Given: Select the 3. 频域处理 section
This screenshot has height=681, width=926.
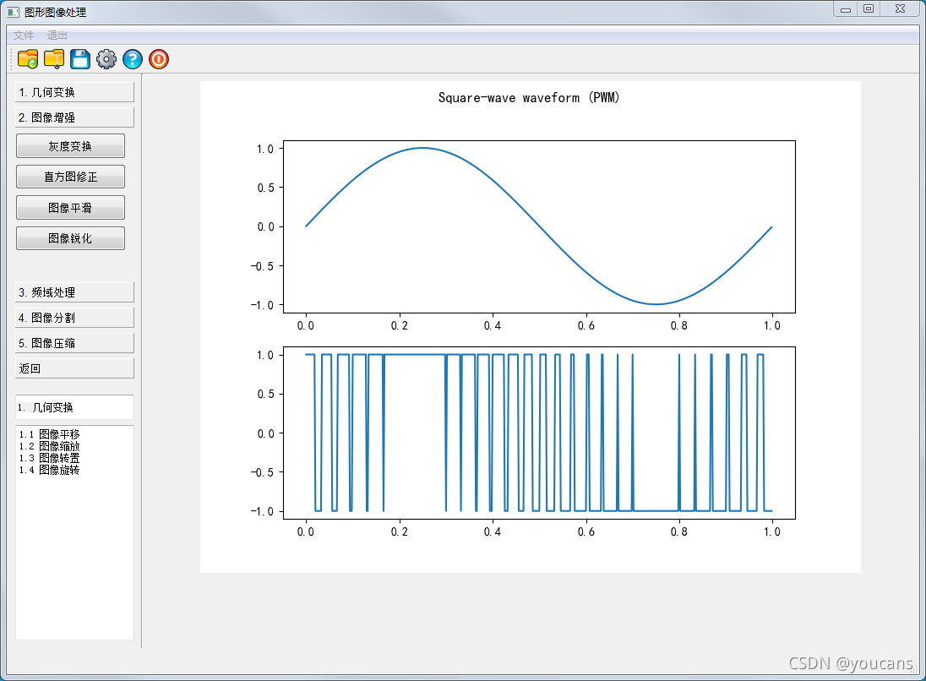Looking at the screenshot, I should (74, 292).
